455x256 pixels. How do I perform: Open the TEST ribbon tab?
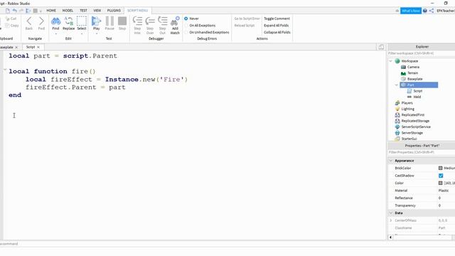[83, 11]
